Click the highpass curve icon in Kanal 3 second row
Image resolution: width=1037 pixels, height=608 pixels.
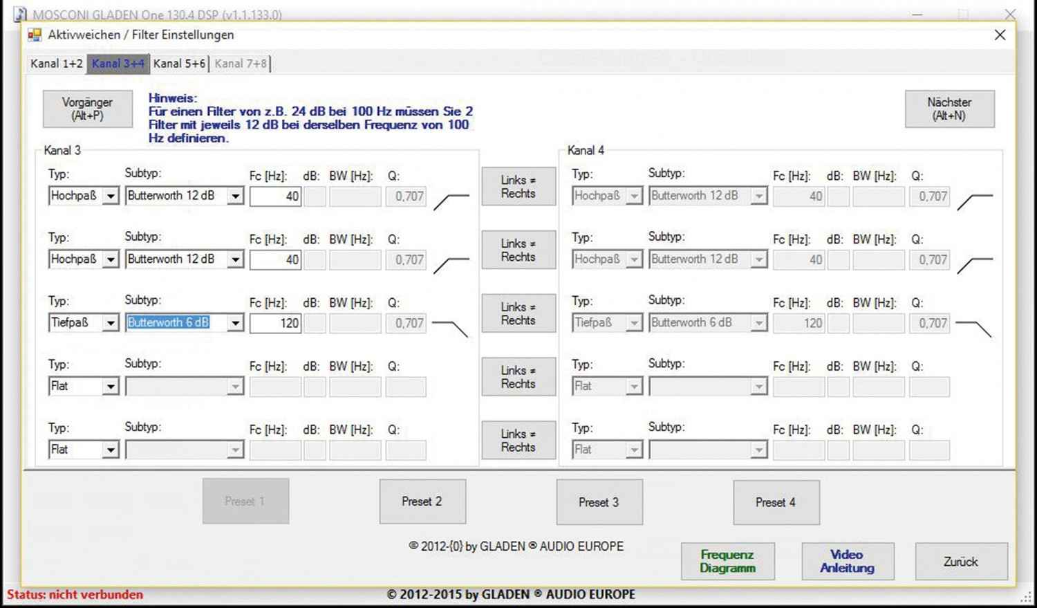pyautogui.click(x=451, y=266)
